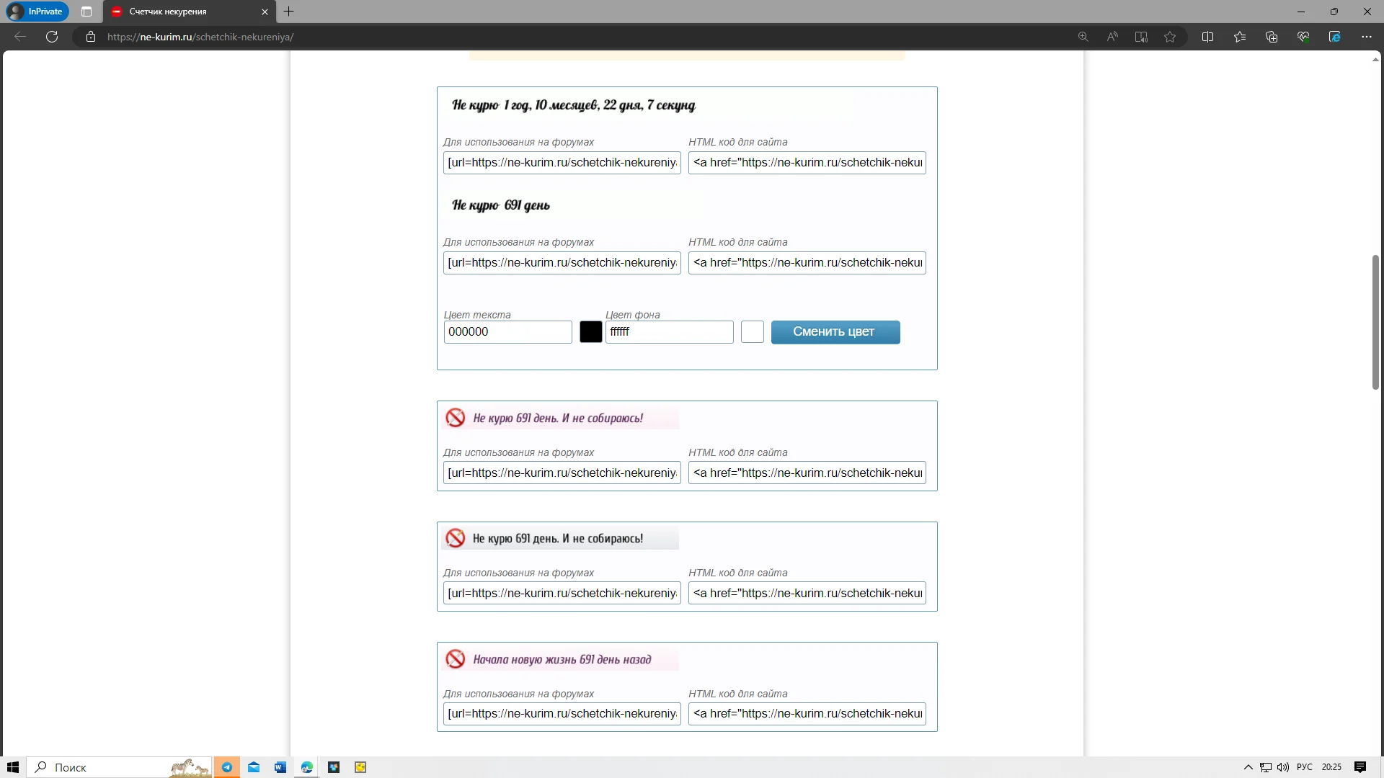Open Favorites list icon in toolbar

click(x=1240, y=37)
